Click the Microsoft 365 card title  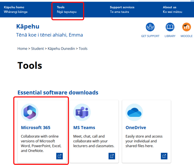click(x=36, y=128)
